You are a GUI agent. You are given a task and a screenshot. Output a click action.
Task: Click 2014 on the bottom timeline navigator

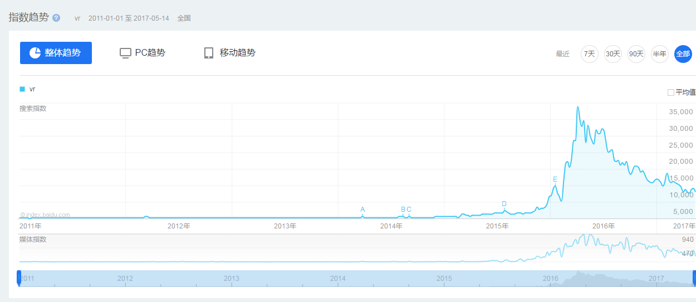(x=337, y=278)
